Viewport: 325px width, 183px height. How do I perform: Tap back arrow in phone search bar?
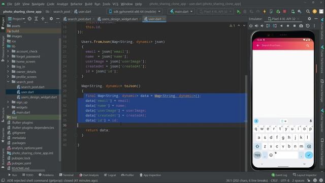click(x=258, y=45)
